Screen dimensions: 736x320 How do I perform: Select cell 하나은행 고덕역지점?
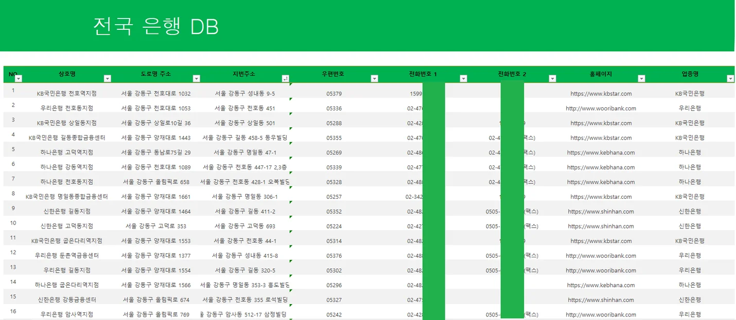(67, 153)
